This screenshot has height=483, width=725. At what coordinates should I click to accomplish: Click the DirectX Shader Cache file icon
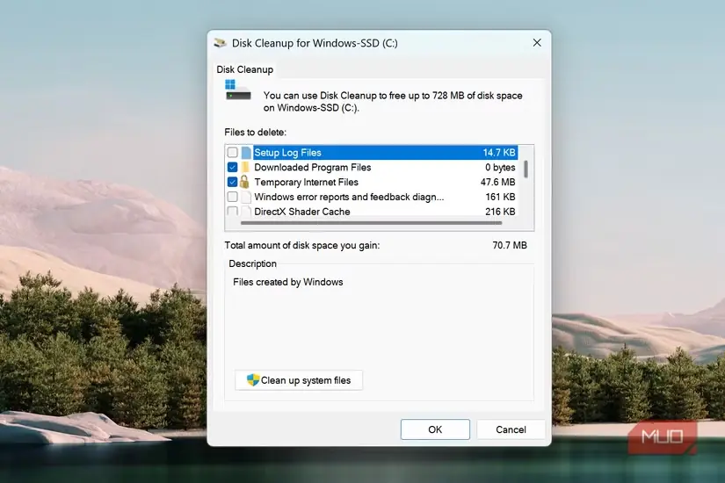point(246,211)
